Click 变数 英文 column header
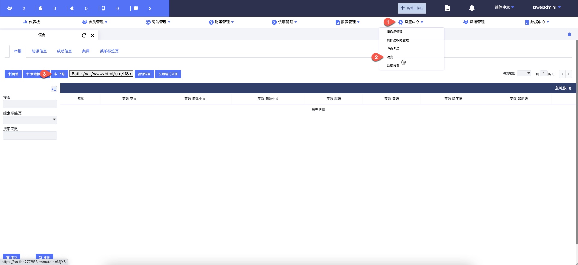This screenshot has width=578, height=265. coord(129,99)
